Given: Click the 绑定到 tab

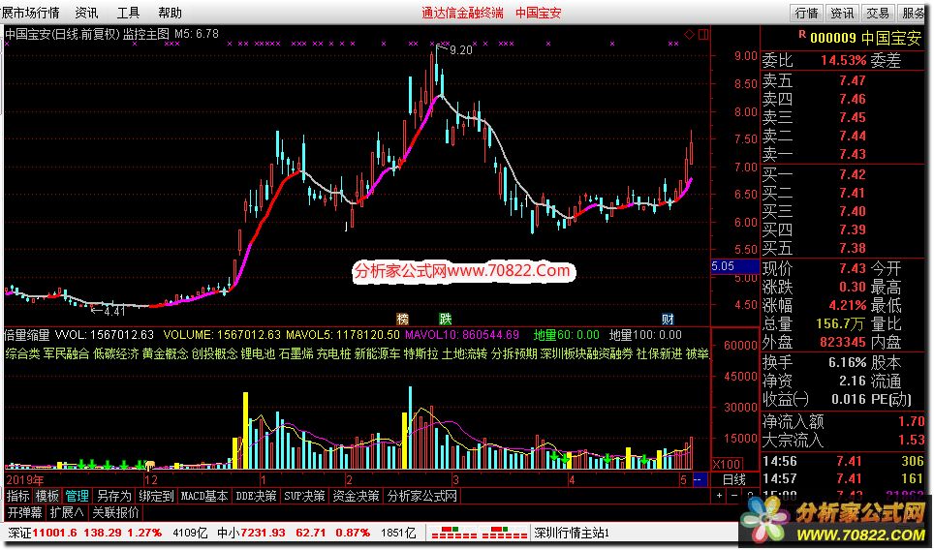Looking at the screenshot, I should [156, 496].
